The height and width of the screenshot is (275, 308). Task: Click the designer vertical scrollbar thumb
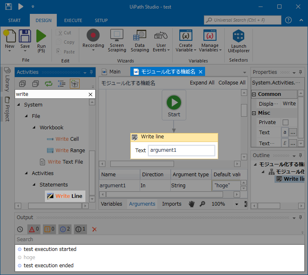[x=244, y=110]
